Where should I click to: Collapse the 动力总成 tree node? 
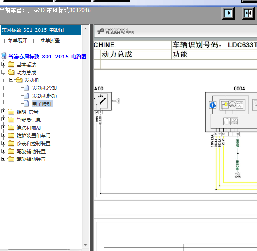3,72
